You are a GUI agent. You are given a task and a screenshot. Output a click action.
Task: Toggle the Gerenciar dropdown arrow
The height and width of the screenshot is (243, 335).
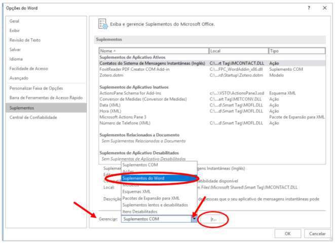194,219
